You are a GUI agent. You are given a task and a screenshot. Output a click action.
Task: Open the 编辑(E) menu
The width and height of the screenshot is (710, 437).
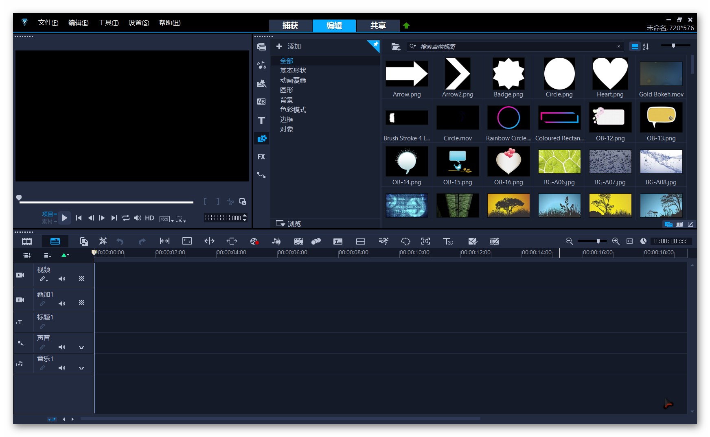point(78,23)
